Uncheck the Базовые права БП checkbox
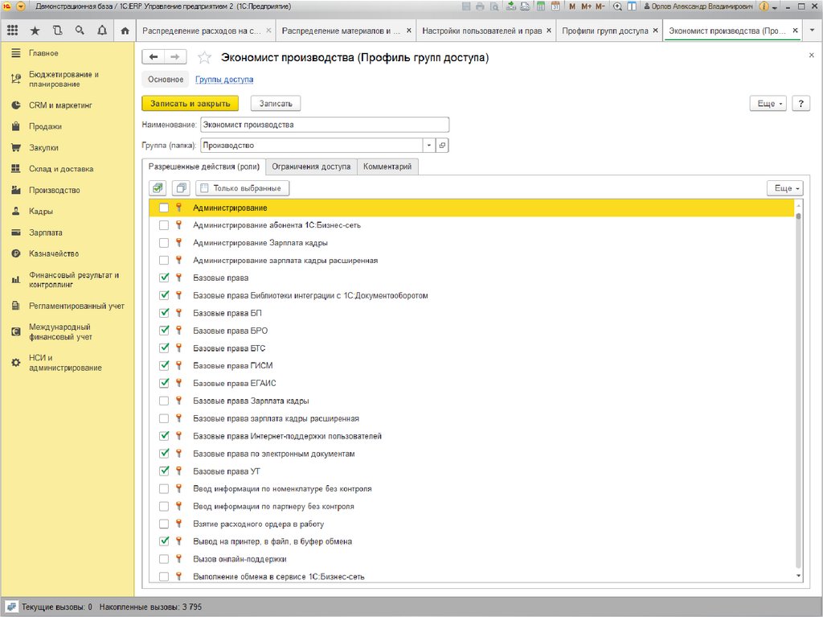This screenshot has height=617, width=823. tap(164, 313)
